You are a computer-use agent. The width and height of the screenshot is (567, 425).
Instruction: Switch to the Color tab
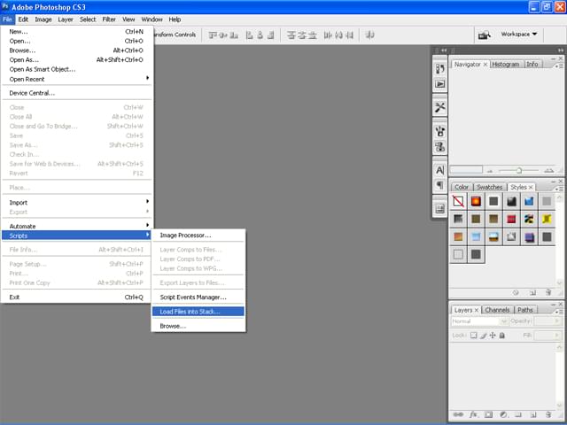coord(461,187)
